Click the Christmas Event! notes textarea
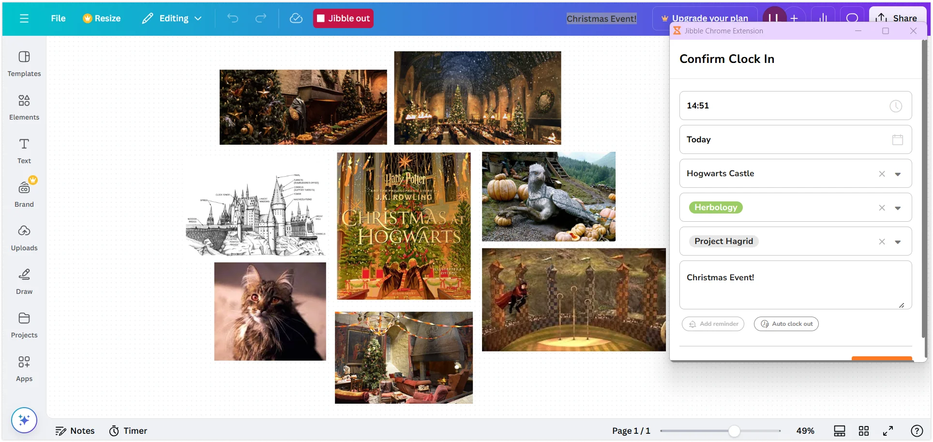The image size is (933, 442). click(796, 285)
